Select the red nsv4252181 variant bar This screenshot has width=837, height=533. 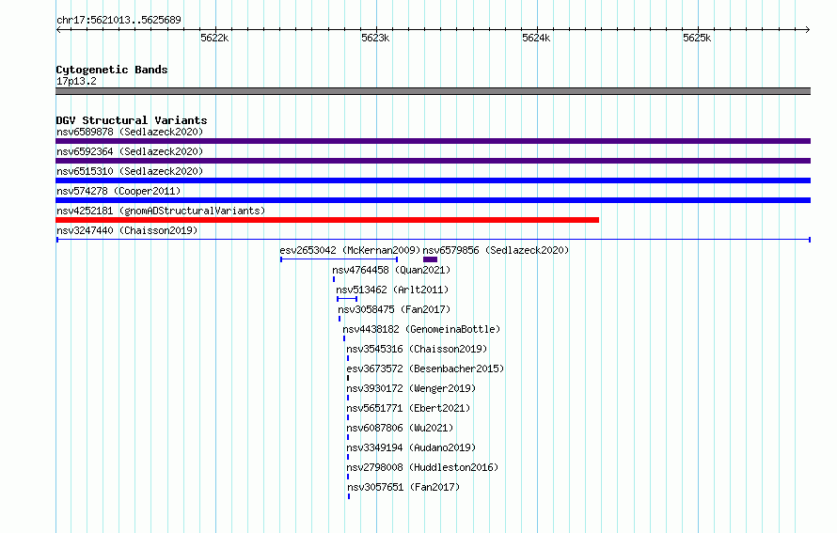point(327,220)
